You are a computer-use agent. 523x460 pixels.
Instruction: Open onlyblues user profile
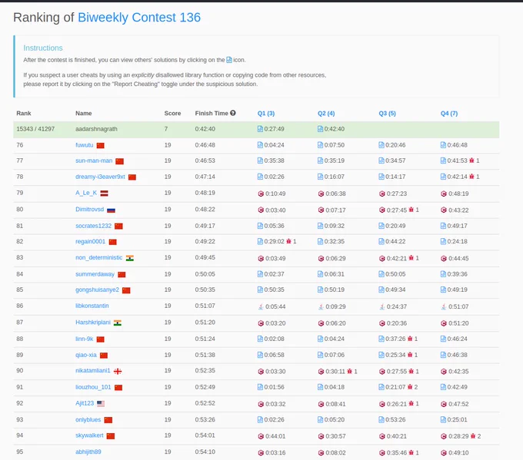[x=88, y=420]
